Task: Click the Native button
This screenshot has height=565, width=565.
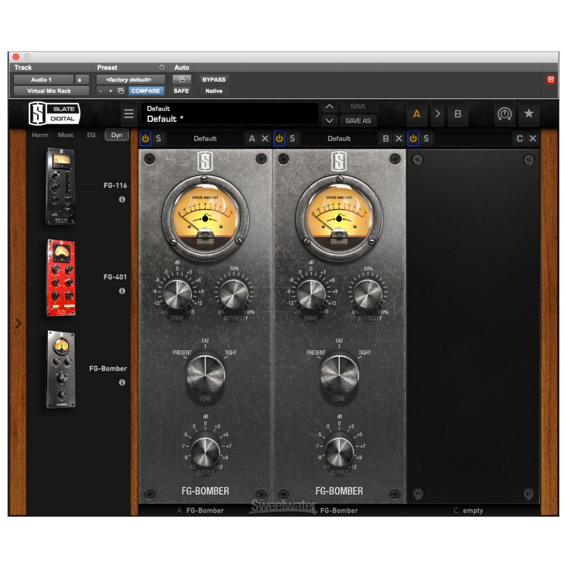Action: click(213, 91)
